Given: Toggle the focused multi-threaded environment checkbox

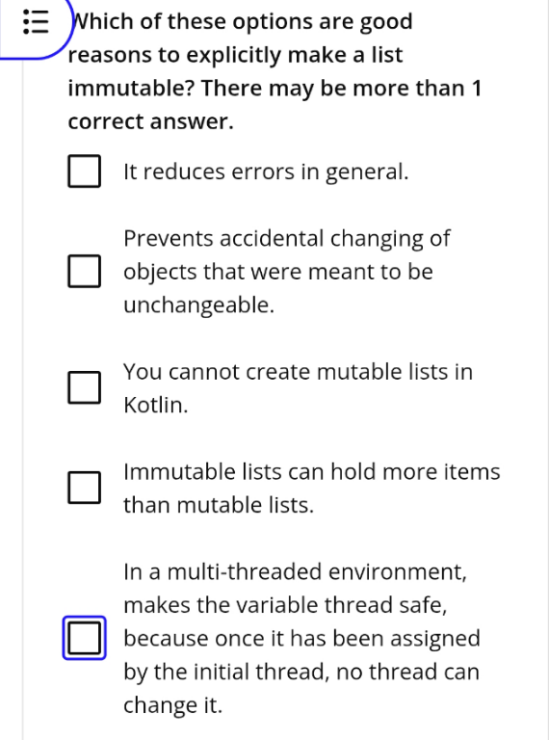Looking at the screenshot, I should [85, 638].
